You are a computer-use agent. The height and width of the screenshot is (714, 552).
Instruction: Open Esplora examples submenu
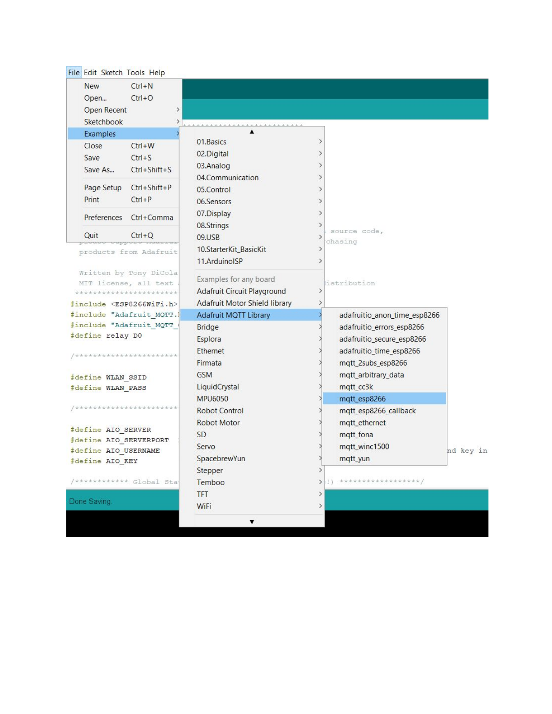click(252, 339)
